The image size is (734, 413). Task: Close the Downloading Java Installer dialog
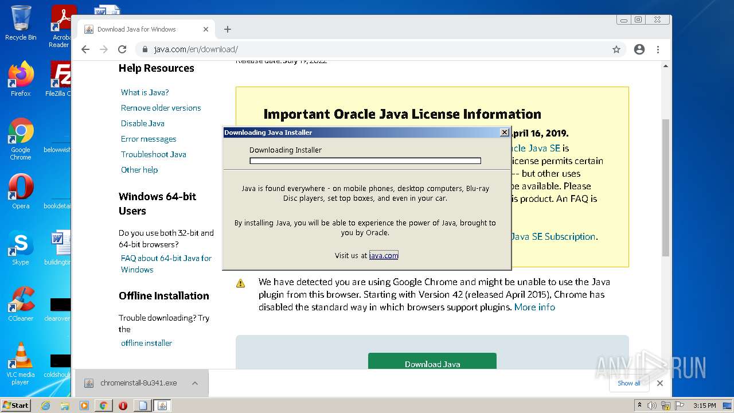pos(505,133)
